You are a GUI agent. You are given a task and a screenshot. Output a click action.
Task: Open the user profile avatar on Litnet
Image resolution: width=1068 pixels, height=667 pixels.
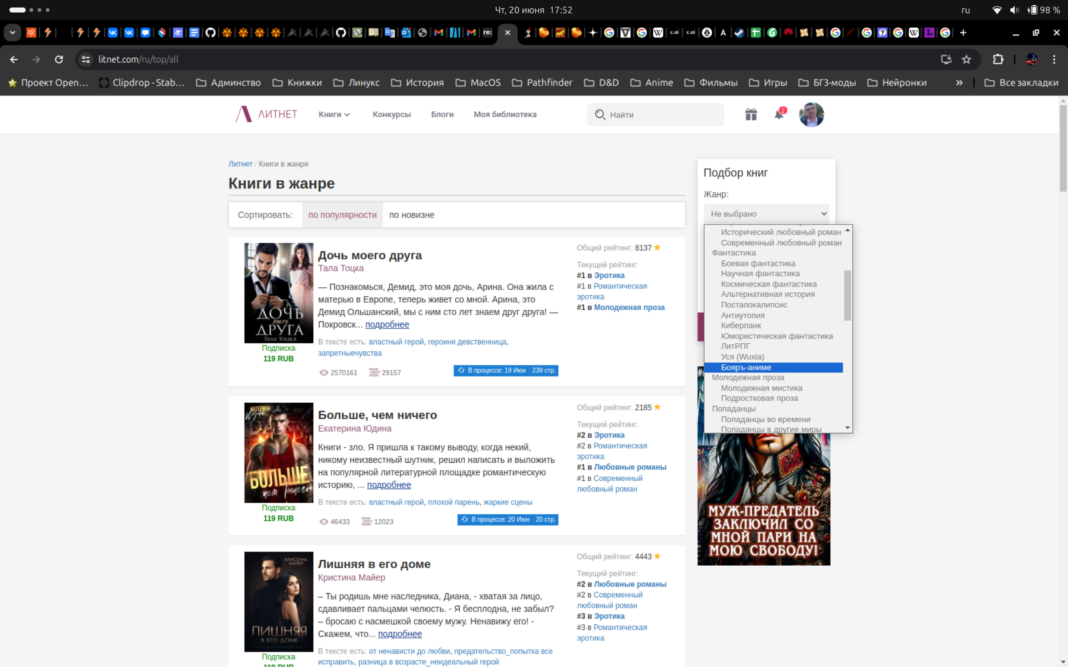(x=811, y=115)
